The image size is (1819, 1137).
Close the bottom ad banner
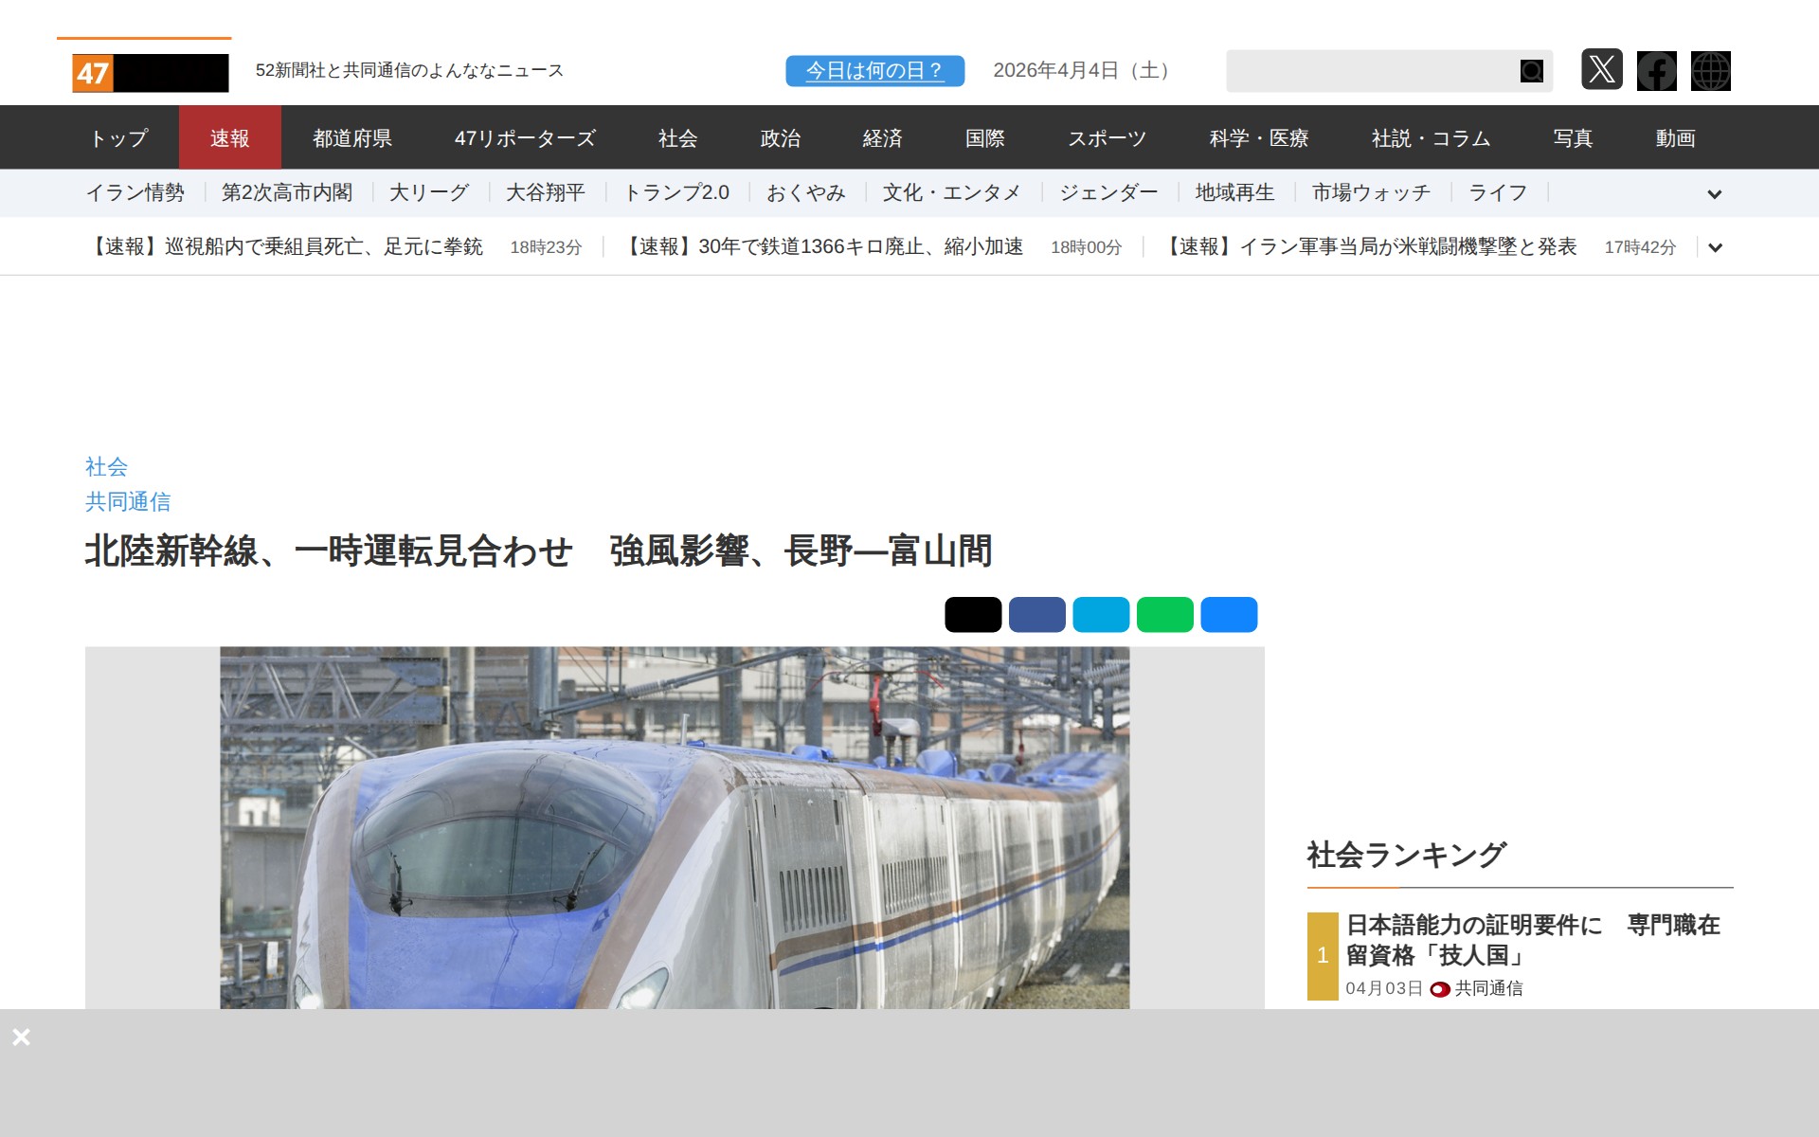(x=22, y=1037)
